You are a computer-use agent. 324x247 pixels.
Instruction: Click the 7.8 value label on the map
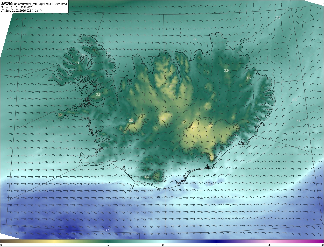(x=278, y=17)
